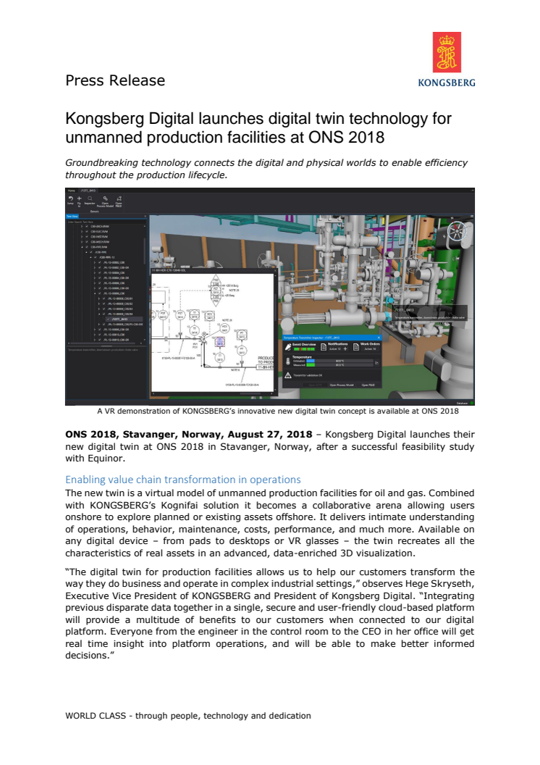
Task: Click the transmitter validation warning icon
Action: click(288, 375)
